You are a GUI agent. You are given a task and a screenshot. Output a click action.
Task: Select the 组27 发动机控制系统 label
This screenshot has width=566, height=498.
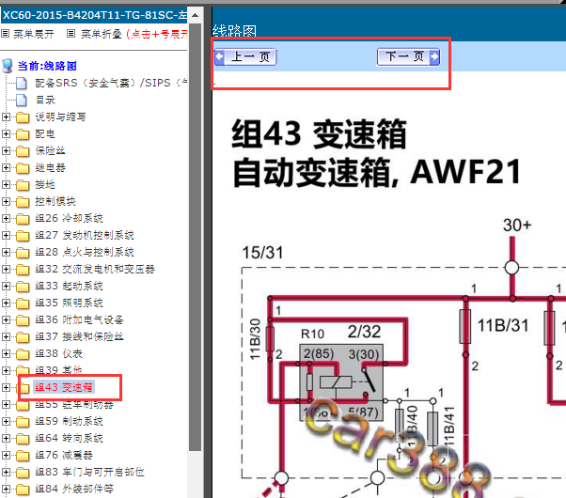85,235
